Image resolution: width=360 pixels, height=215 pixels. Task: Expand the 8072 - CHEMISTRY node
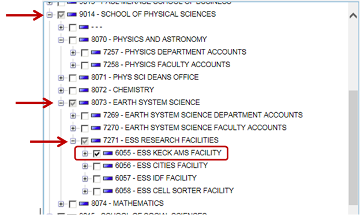click(x=61, y=90)
